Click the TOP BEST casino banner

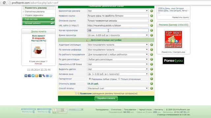(x=173, y=39)
